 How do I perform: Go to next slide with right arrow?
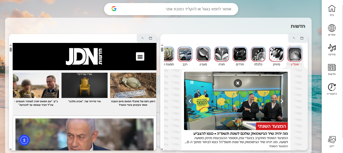[282, 101]
